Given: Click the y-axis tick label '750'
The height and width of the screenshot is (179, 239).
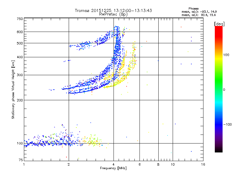Looking at the screenshot, I should click(20, 19).
